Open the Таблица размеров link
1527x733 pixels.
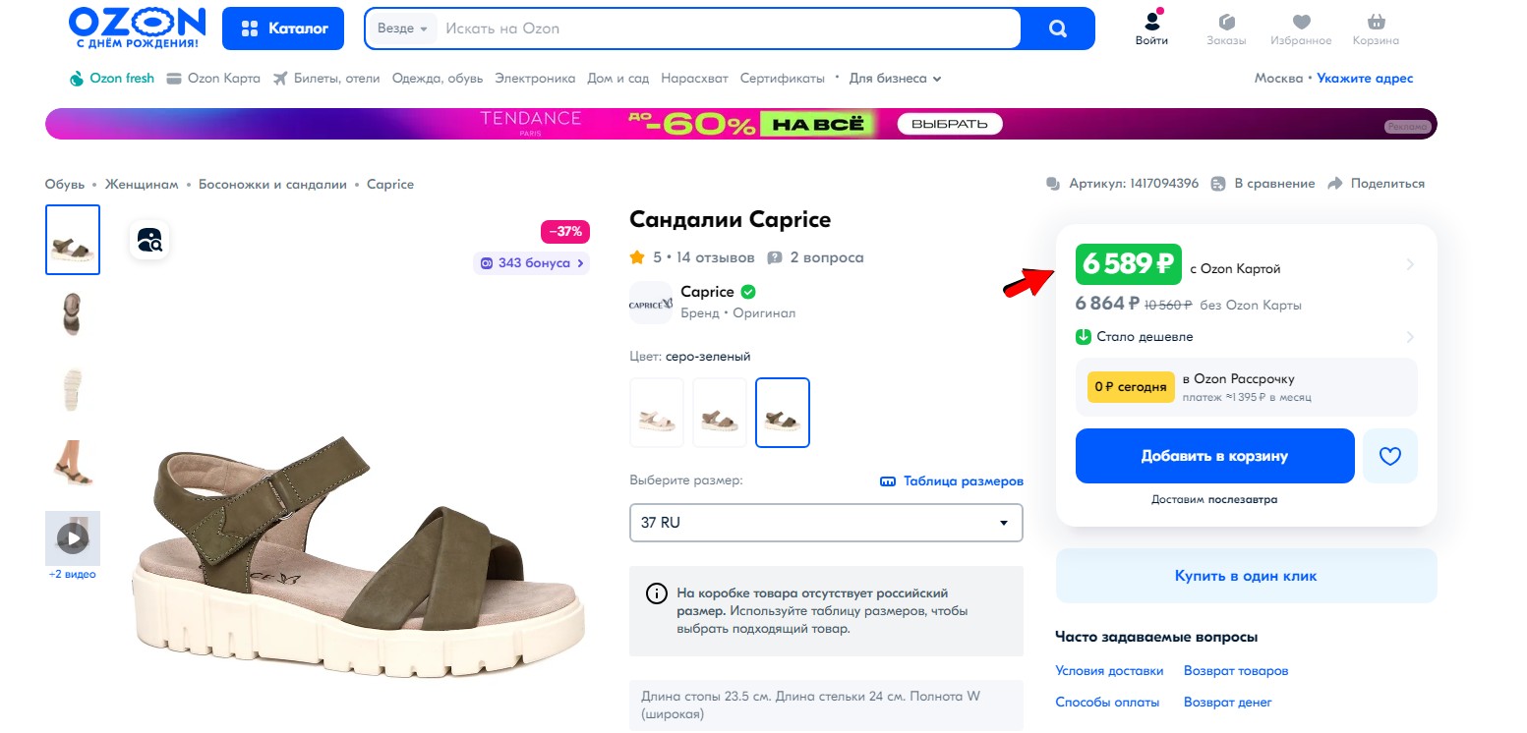point(952,481)
